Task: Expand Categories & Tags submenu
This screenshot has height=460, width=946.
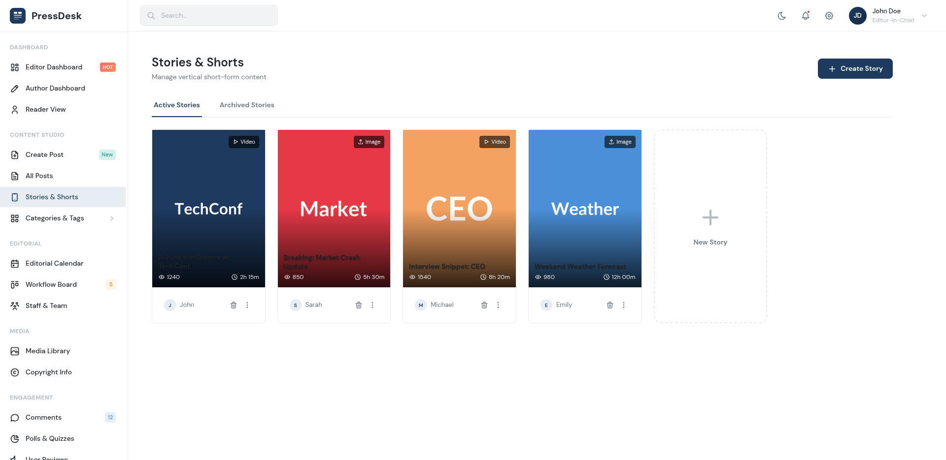Action: tap(112, 218)
